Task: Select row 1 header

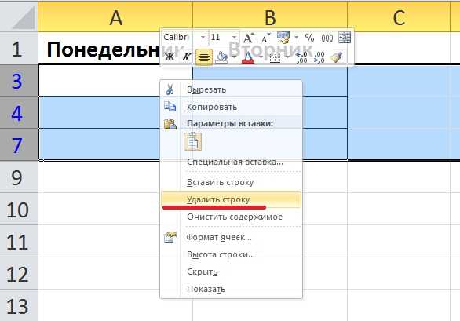Action: pyautogui.click(x=19, y=48)
